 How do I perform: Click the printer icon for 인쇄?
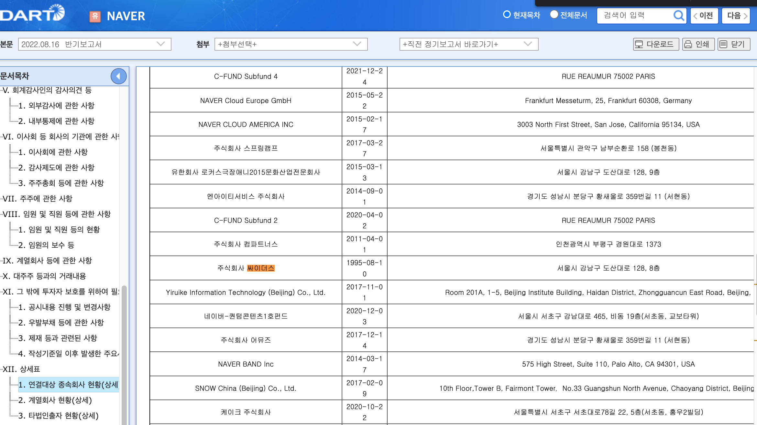point(688,44)
